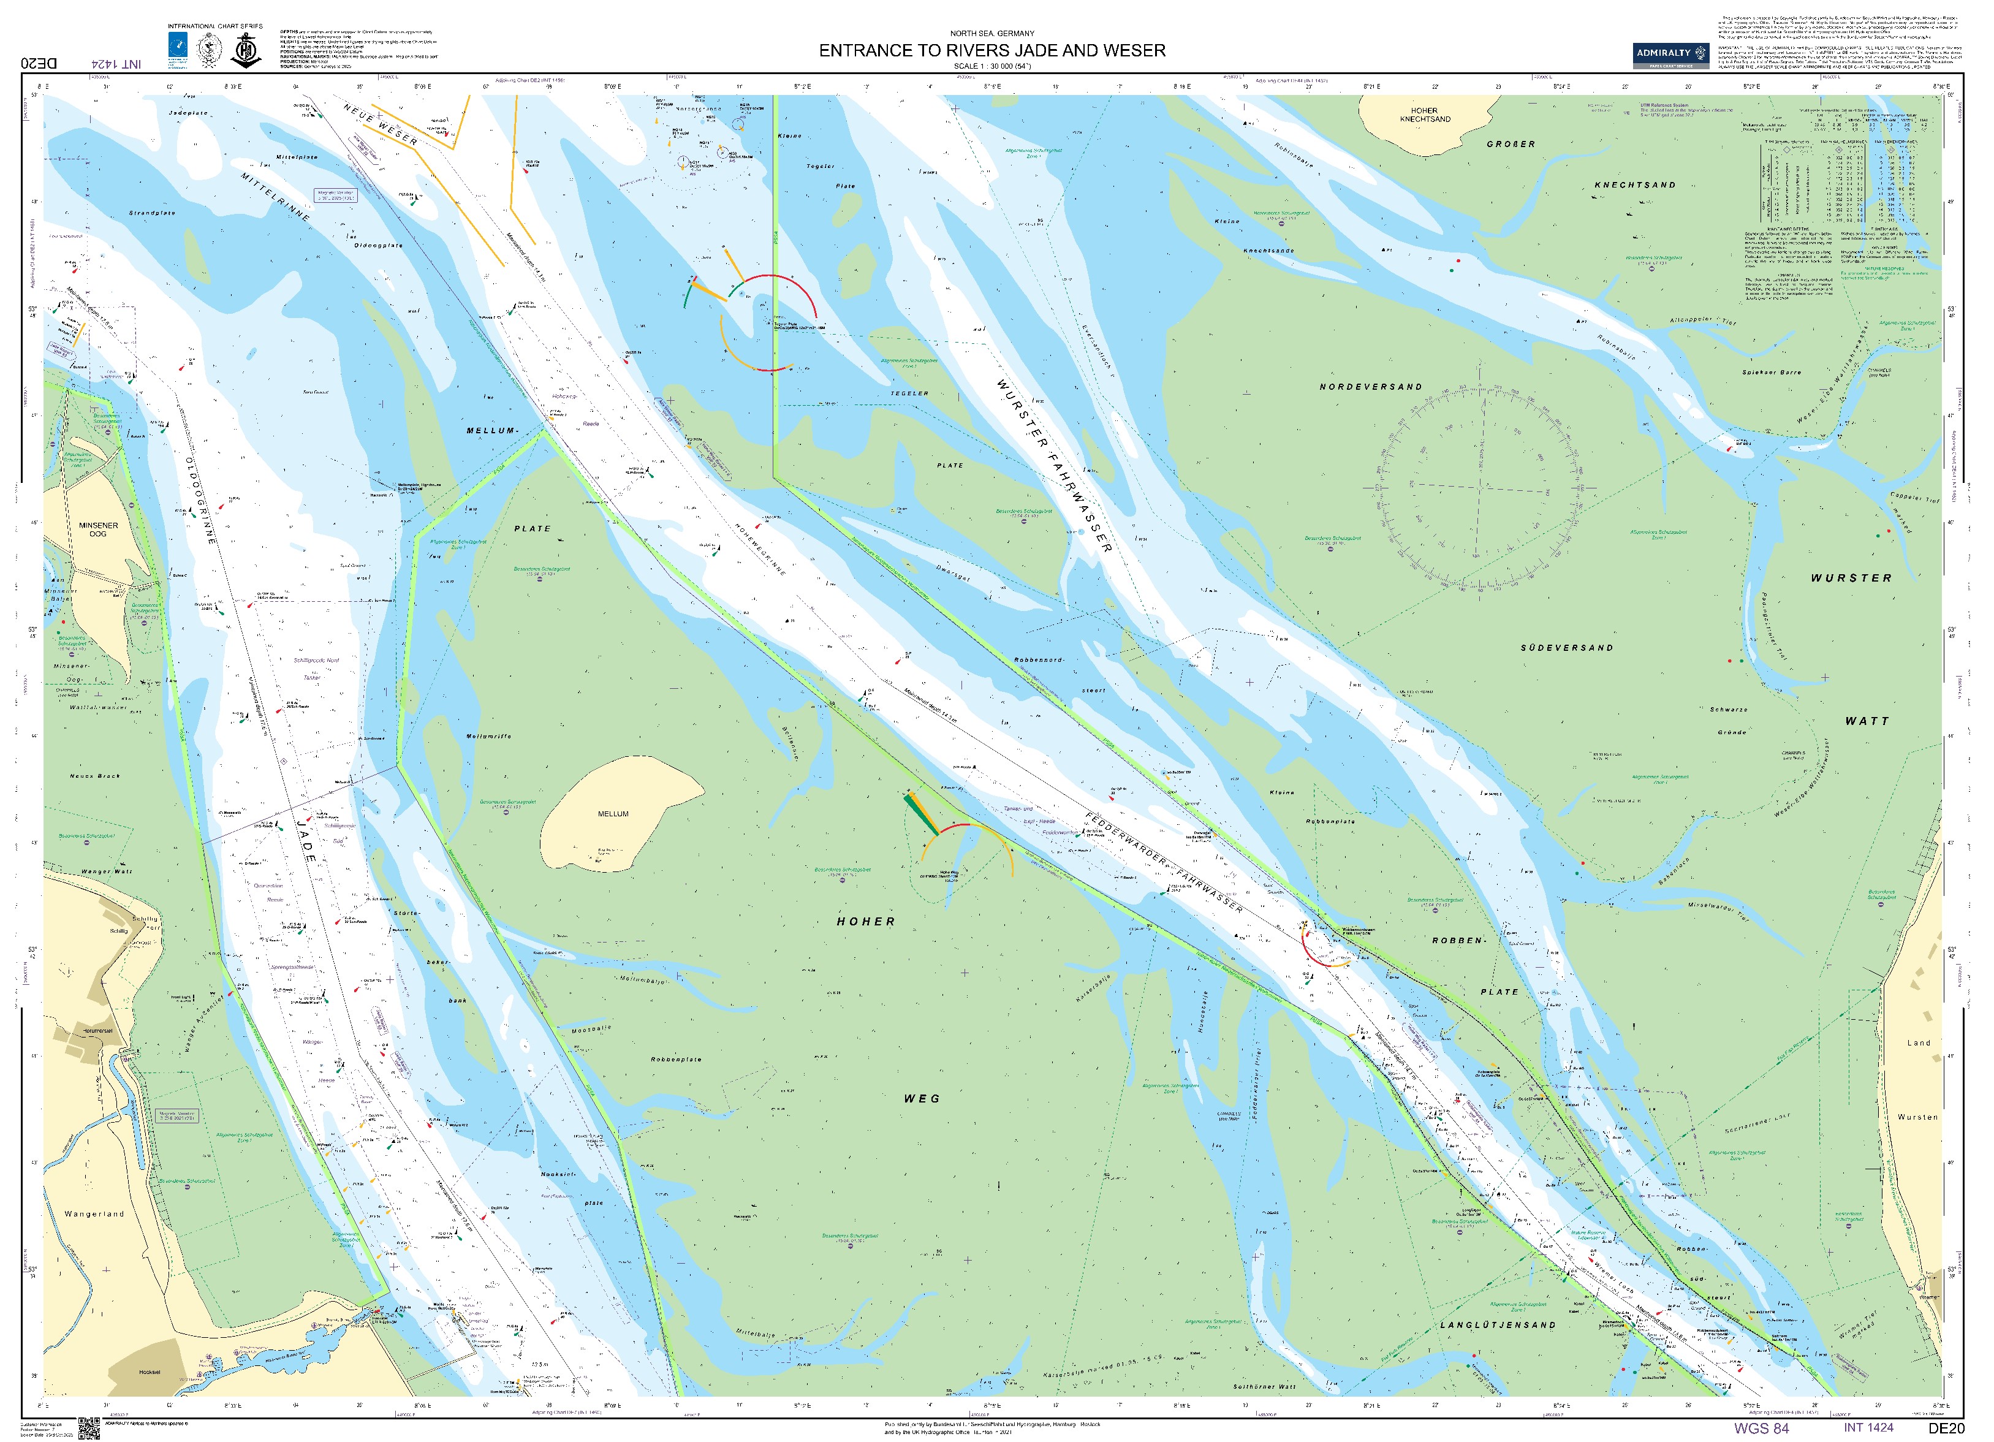Click the rotated 'DE20' label at top left
The image size is (1994, 1442).
click(39, 63)
